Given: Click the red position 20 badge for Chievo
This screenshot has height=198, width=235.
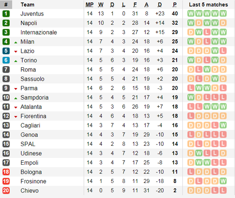Looking at the screenshot, I should (x=6, y=191).
